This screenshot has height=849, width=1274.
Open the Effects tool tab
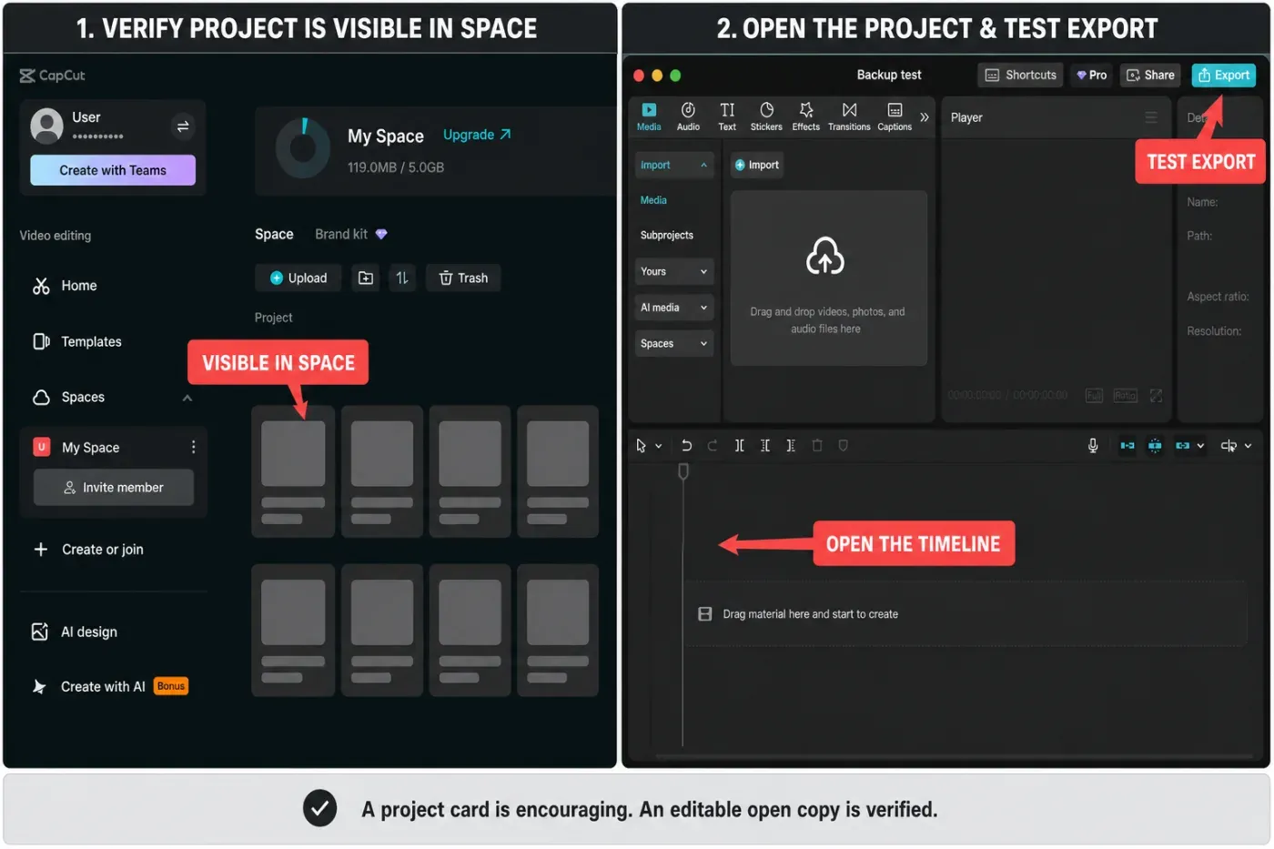[x=805, y=117]
